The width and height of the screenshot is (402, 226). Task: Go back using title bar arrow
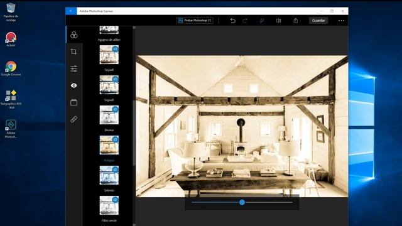point(71,11)
